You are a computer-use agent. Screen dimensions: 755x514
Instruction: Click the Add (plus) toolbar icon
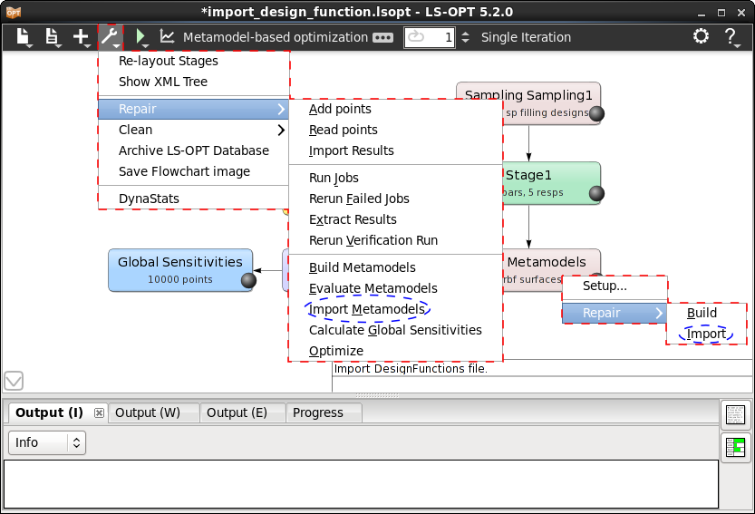(82, 37)
